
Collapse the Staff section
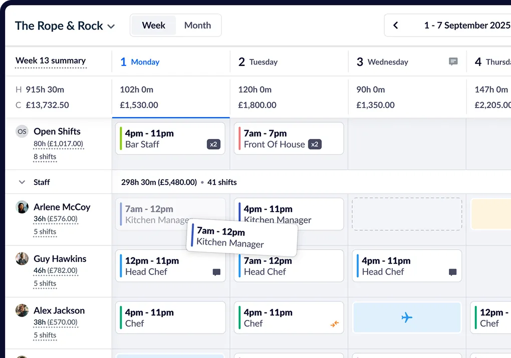coord(22,182)
